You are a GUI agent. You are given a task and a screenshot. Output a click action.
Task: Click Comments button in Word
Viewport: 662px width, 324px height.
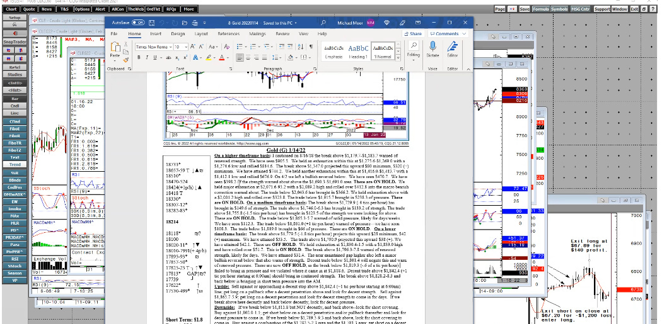(448, 34)
